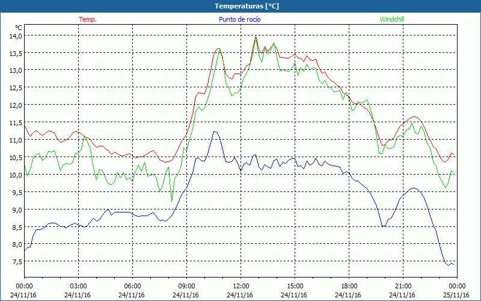Click the '8,5' y-axis value
The height and width of the screenshot is (301, 481).
pos(17,227)
